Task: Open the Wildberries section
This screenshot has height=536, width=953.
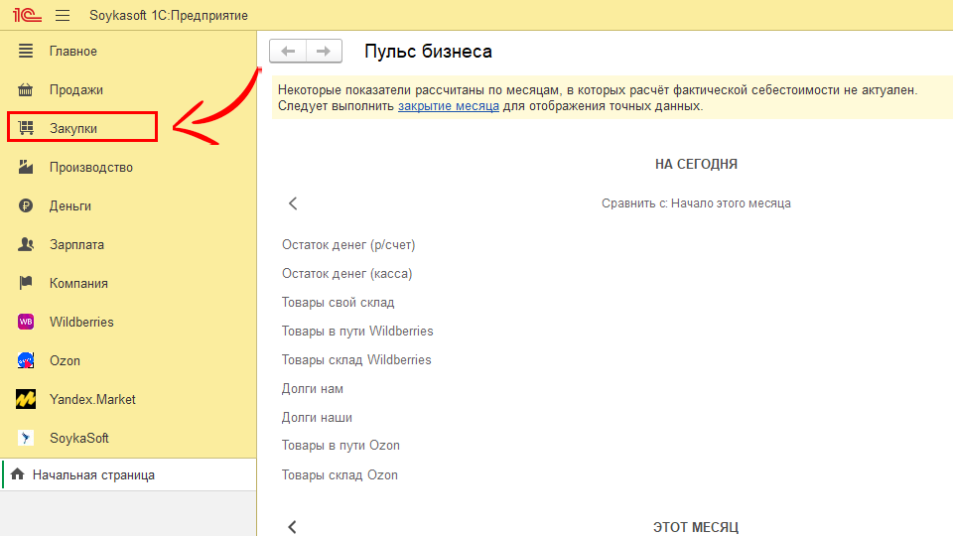Action: pyautogui.click(x=81, y=322)
